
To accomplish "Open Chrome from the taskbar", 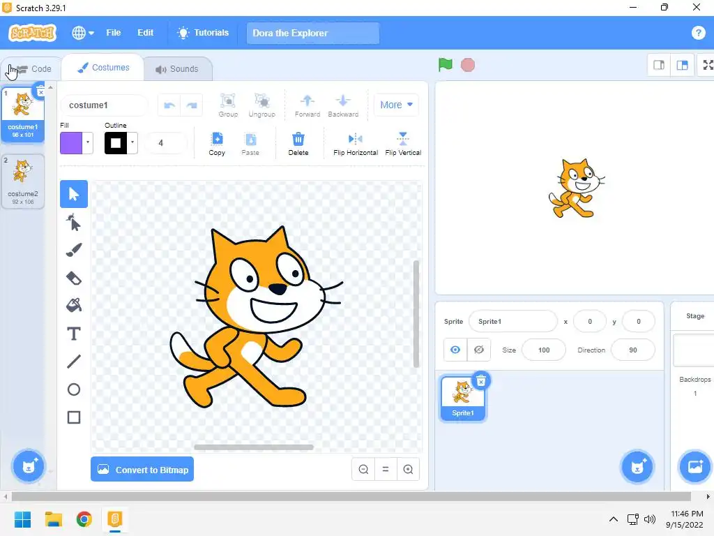I will (84, 519).
